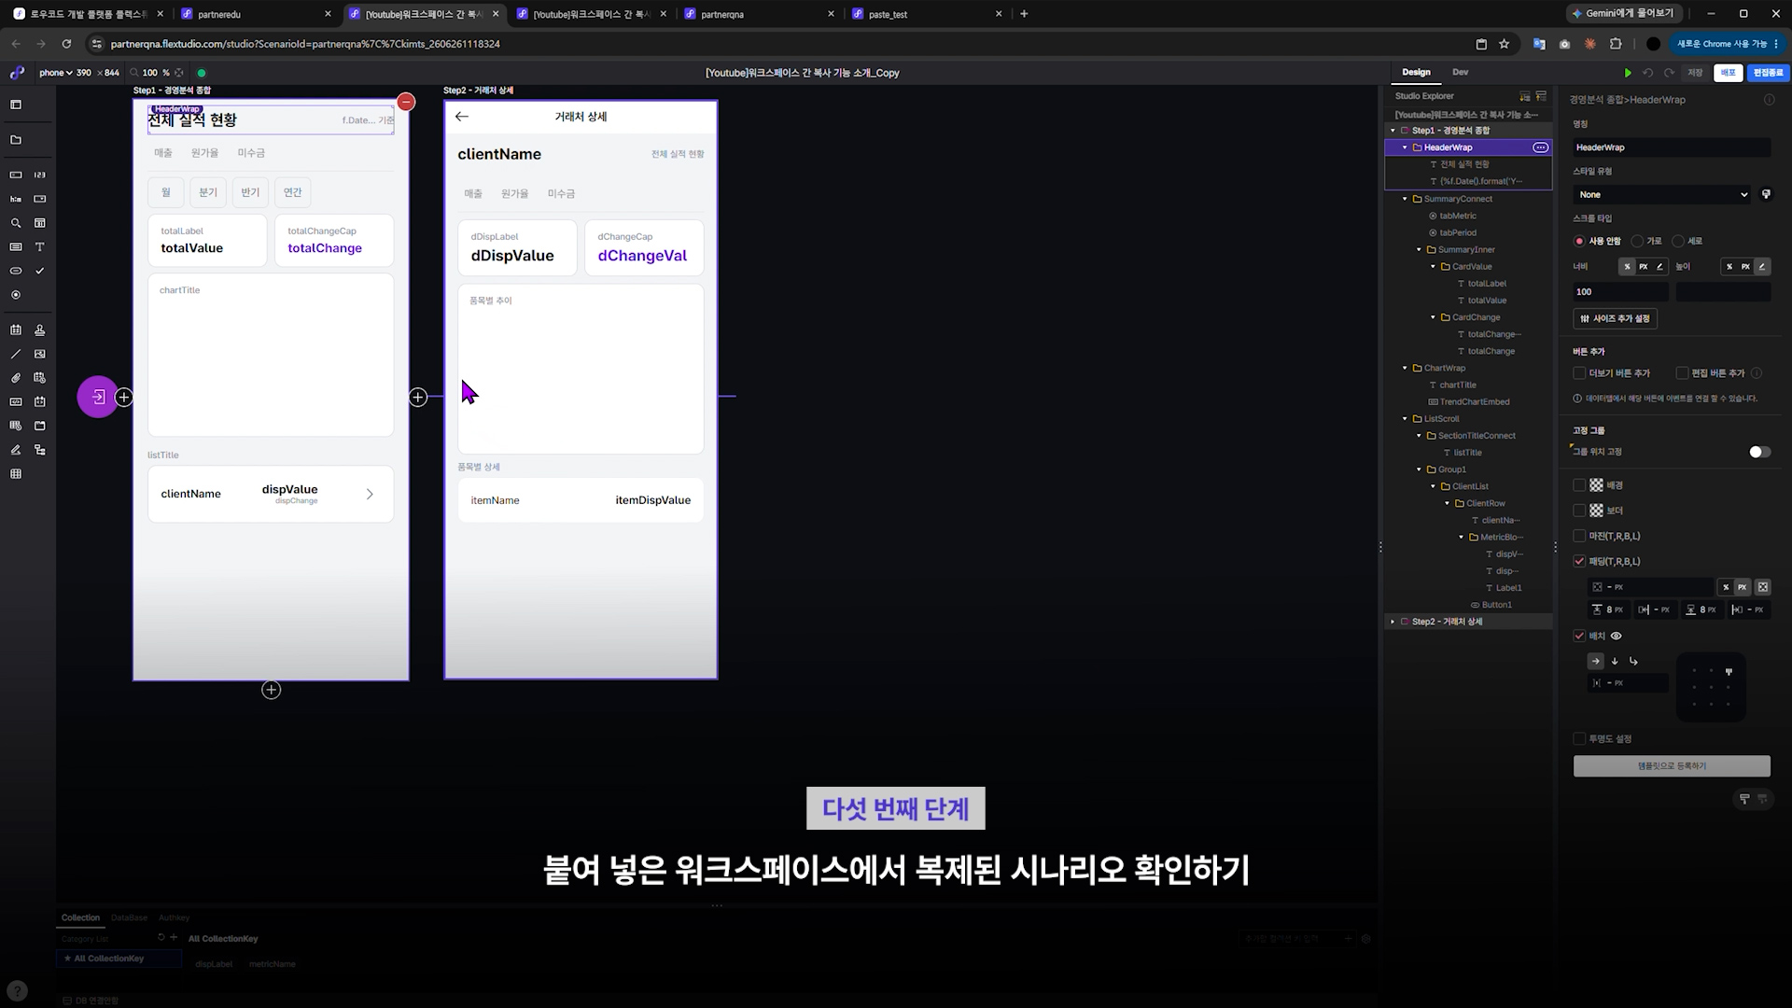Select the grid table tool at toolbar bottom
The image size is (1792, 1008).
(16, 474)
